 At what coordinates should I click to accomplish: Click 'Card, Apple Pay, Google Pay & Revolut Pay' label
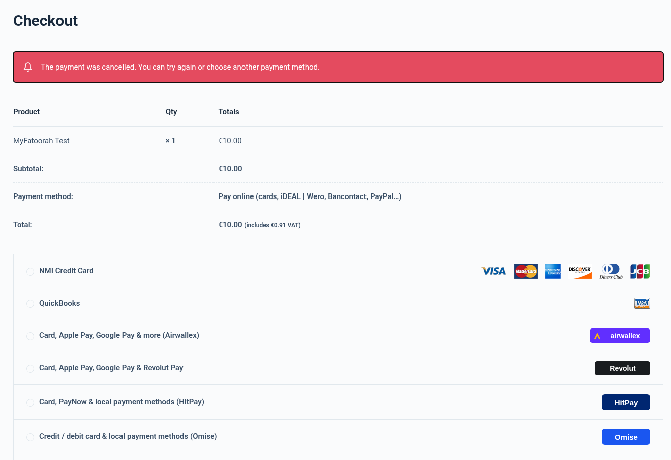pyautogui.click(x=111, y=368)
